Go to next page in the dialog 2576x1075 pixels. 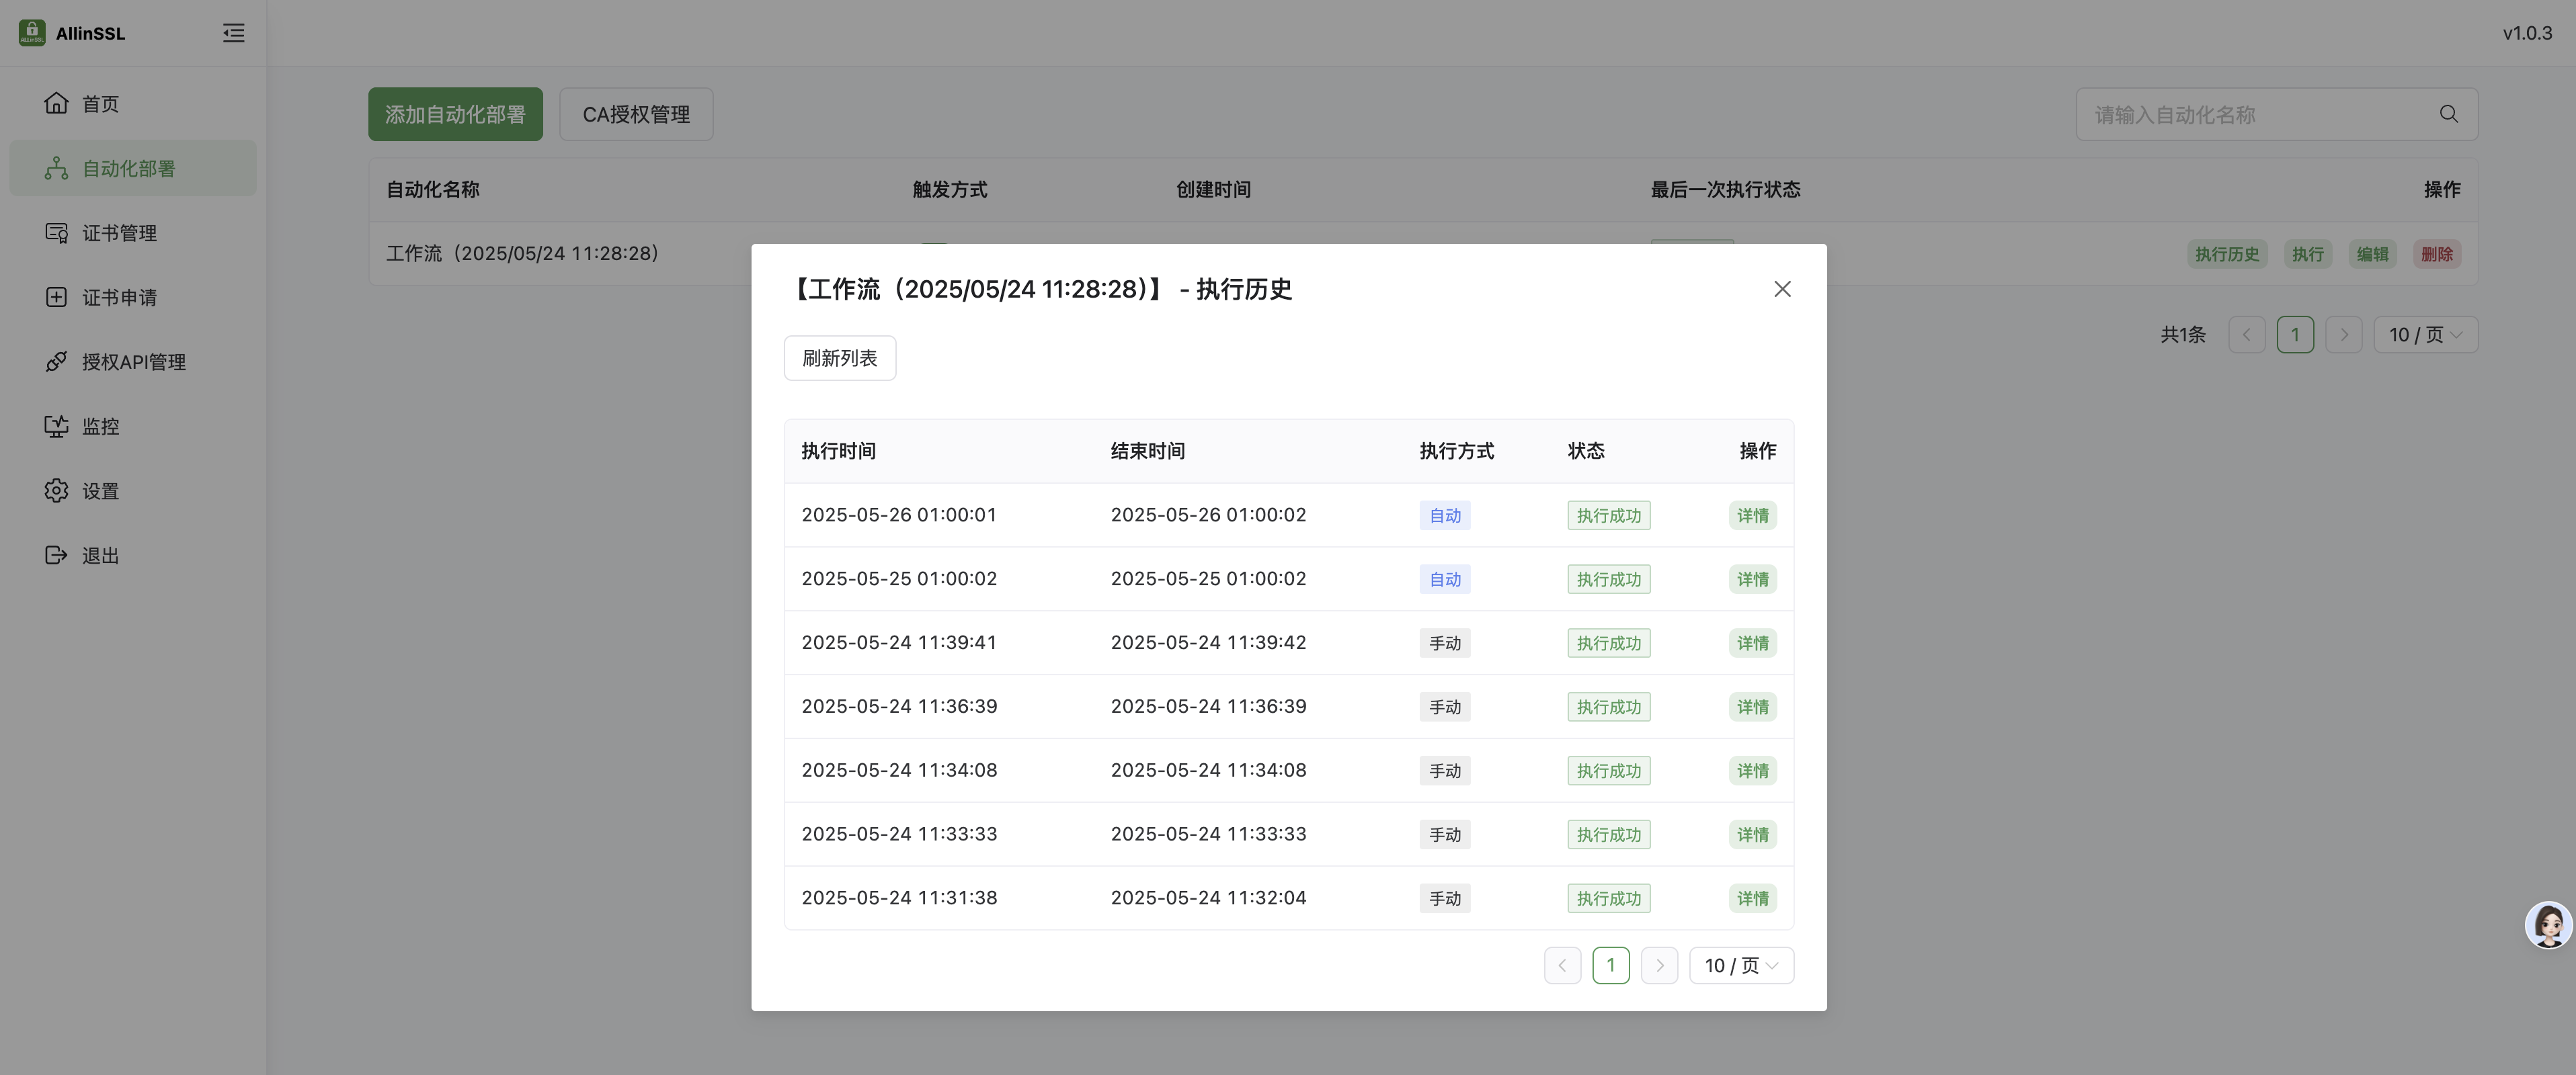coord(1659,965)
